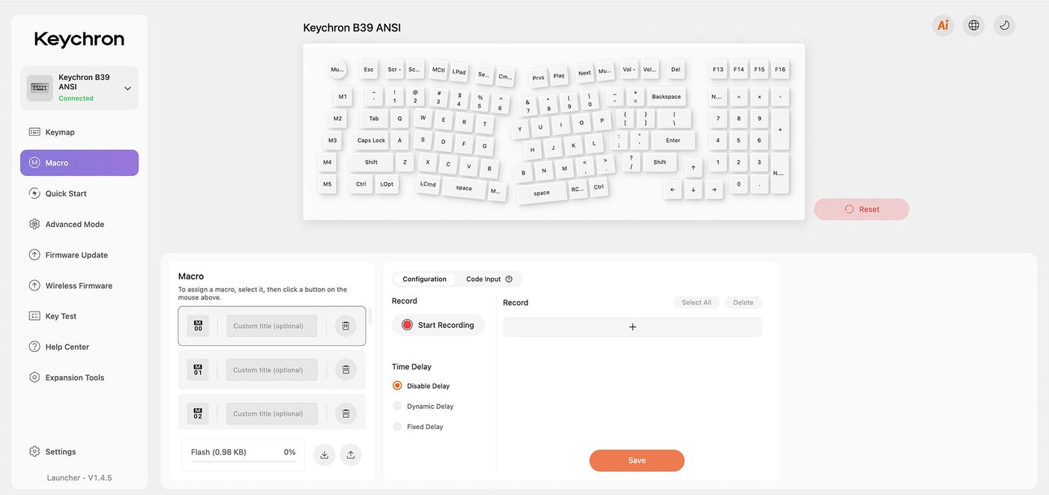Select the F16 key
The height and width of the screenshot is (495, 1049).
(780, 70)
